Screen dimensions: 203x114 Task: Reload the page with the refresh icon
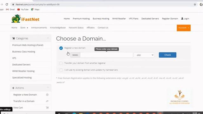(7, 4)
